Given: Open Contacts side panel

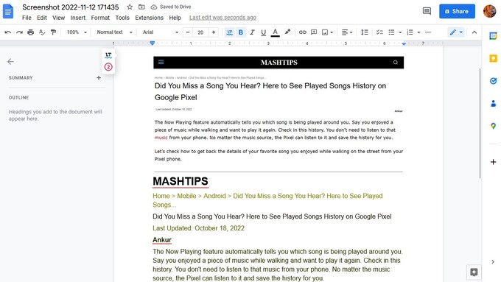Looking at the screenshot, I should (x=493, y=104).
